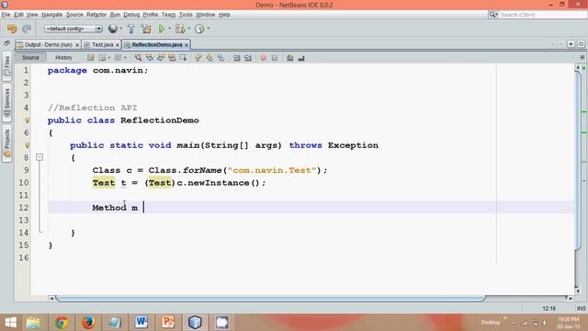
Task: Run the project with green play icon
Action: 162,29
